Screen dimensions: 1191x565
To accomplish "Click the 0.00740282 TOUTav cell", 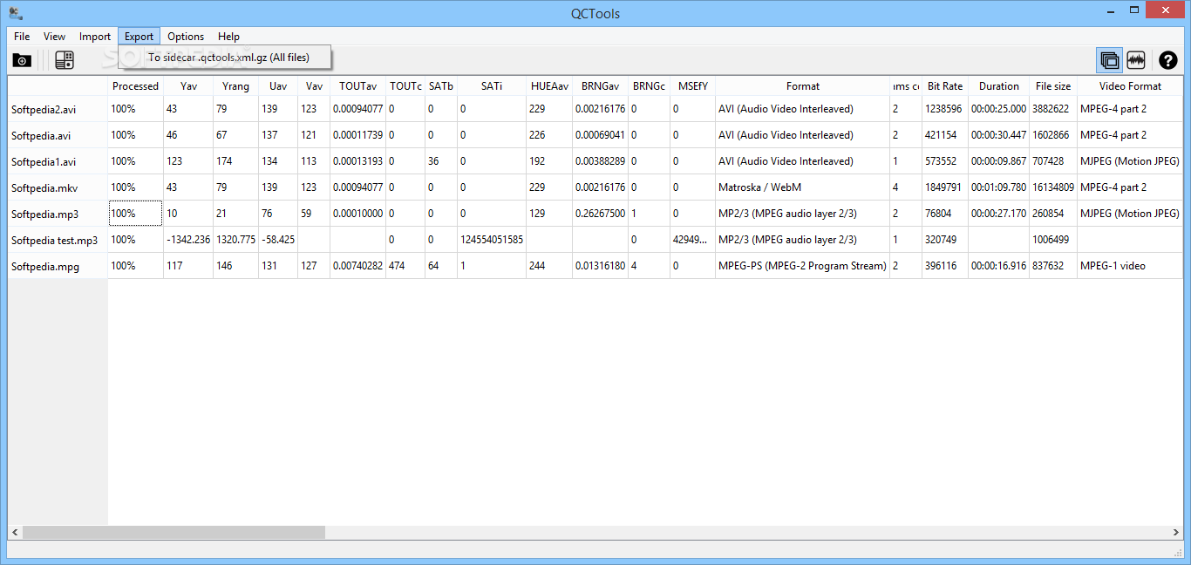I will point(357,266).
